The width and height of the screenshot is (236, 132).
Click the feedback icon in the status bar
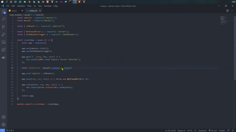229,131
